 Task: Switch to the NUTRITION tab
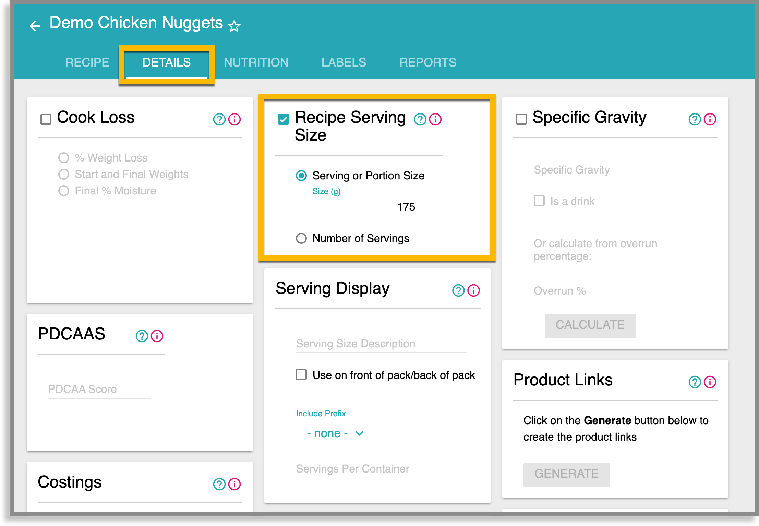(256, 62)
